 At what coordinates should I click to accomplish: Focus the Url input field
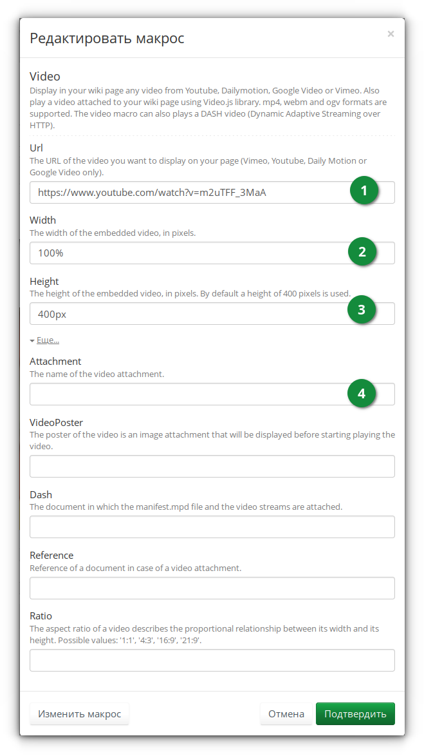[x=187, y=192]
